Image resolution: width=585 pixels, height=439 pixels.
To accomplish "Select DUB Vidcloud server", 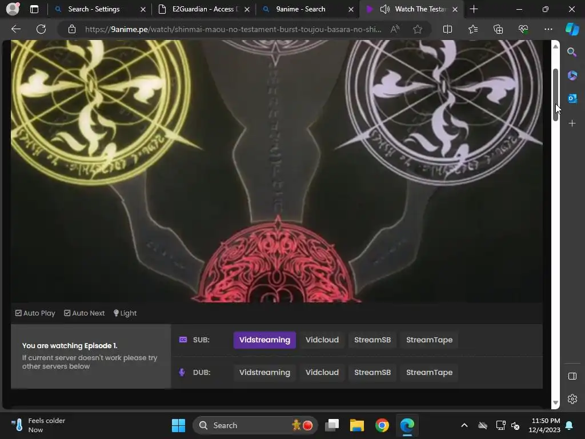I will point(322,373).
